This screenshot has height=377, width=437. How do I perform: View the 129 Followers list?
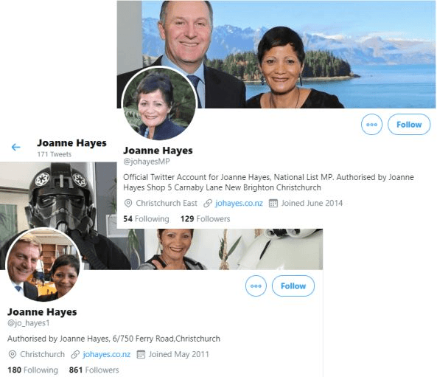point(206,219)
